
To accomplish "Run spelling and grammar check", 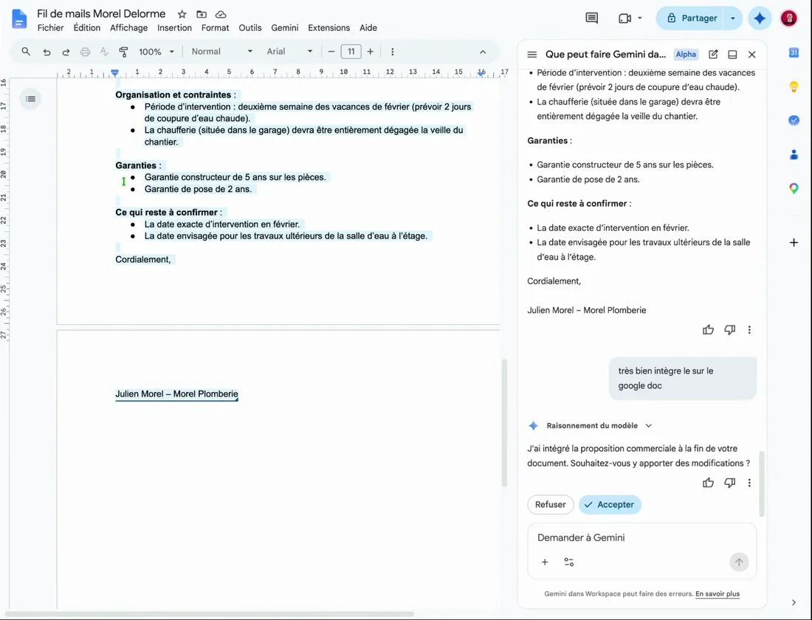I will 104,52.
